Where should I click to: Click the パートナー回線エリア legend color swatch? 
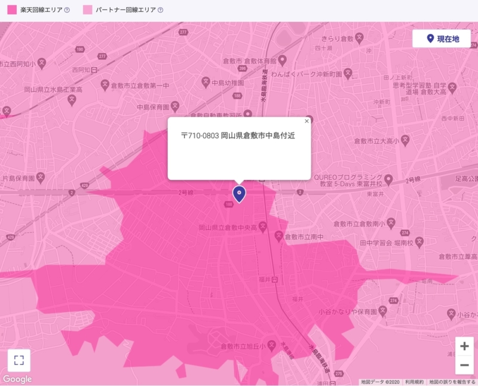pos(87,10)
